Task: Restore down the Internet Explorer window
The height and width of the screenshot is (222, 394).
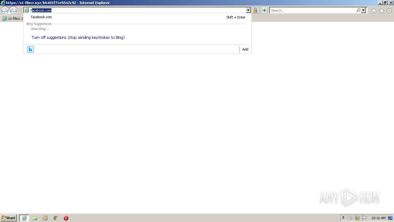Action: pos(385,3)
